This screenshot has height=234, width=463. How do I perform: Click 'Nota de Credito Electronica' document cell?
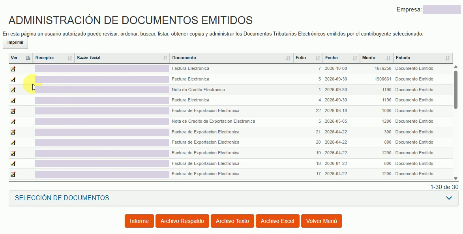point(198,90)
